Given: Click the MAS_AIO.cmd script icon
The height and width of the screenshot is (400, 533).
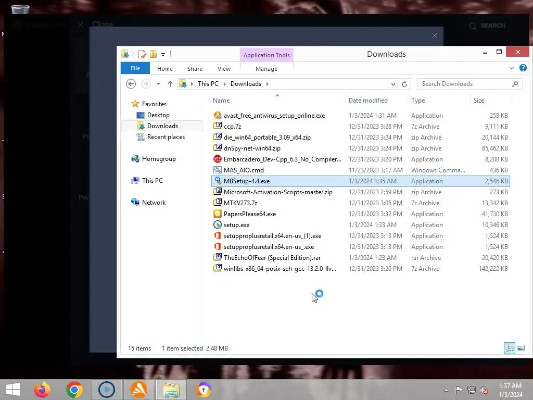Looking at the screenshot, I should click(217, 170).
